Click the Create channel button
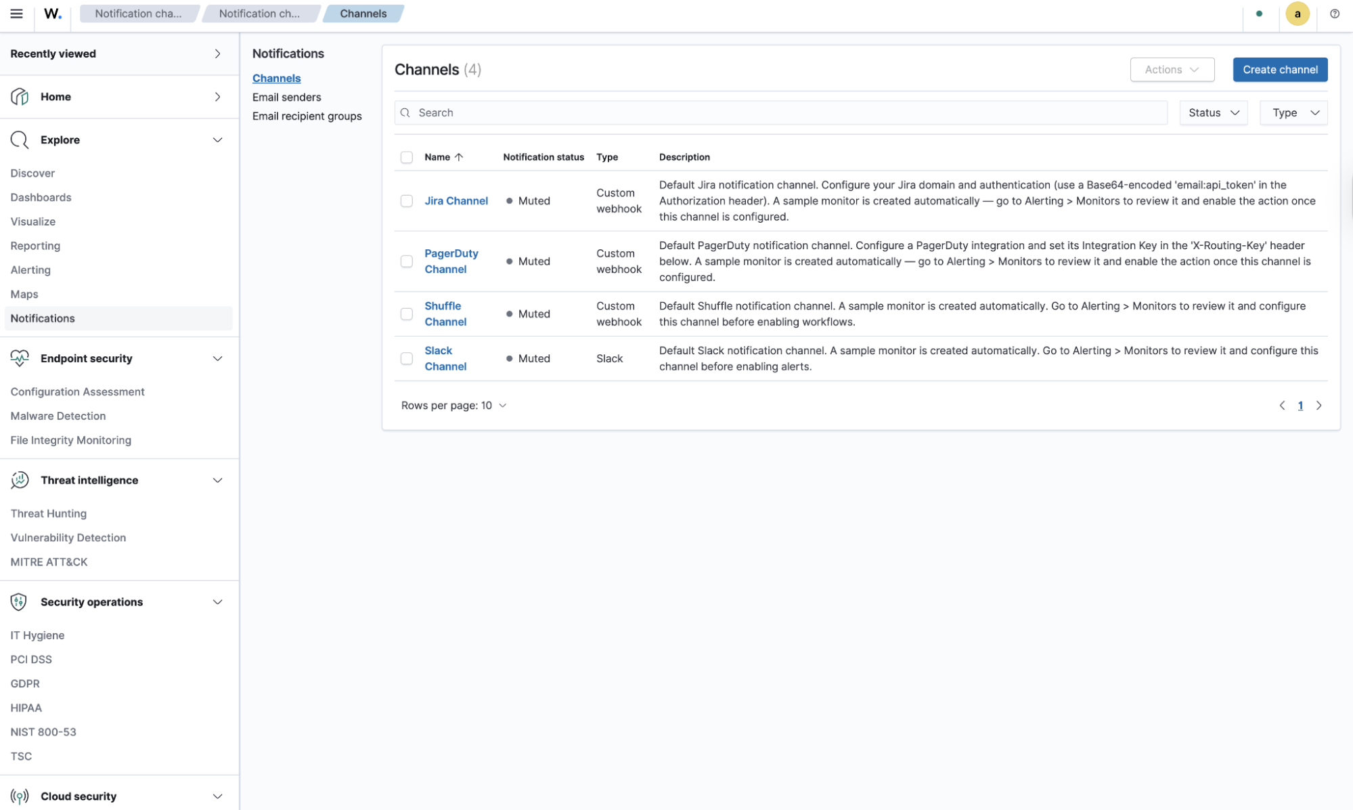 (x=1280, y=70)
